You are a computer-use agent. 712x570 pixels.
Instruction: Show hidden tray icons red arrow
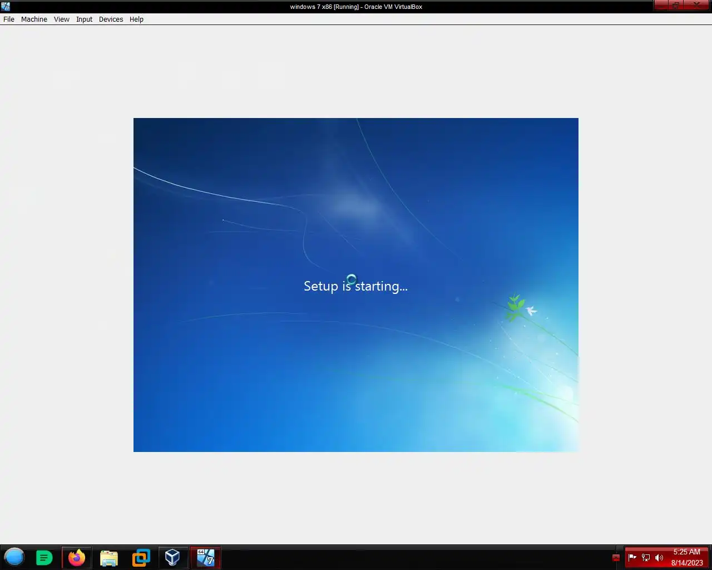[616, 557]
